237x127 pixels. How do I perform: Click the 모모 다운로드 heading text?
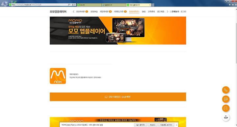pyautogui.click(x=74, y=74)
